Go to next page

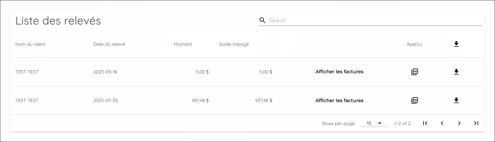[459, 123]
